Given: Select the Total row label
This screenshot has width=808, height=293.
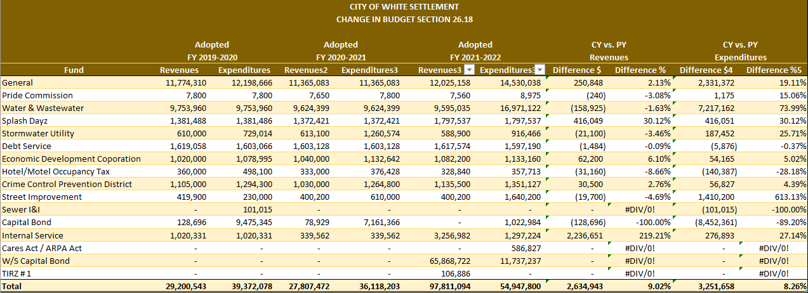Looking at the screenshot, I should click(x=13, y=287).
